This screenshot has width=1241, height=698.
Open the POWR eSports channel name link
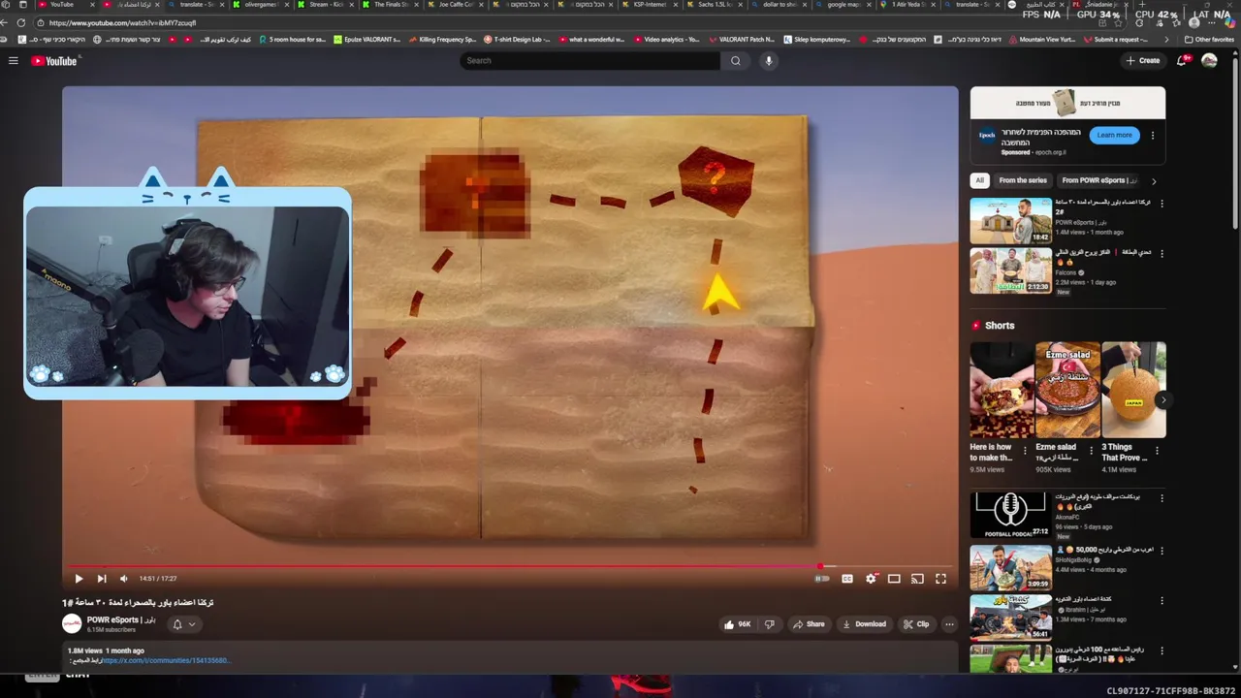point(120,619)
